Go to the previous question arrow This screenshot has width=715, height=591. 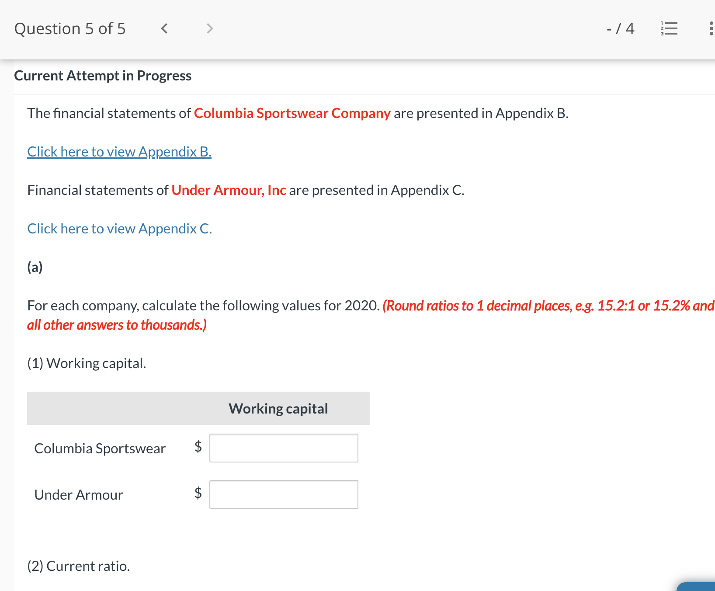coord(164,29)
